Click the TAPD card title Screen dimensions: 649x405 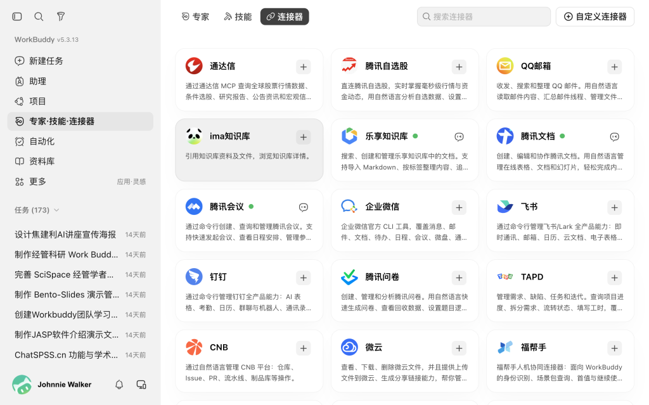tap(532, 276)
